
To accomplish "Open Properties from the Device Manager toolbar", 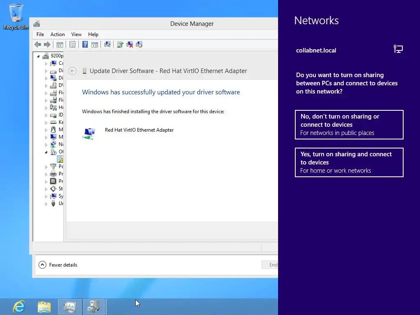I will (x=72, y=44).
